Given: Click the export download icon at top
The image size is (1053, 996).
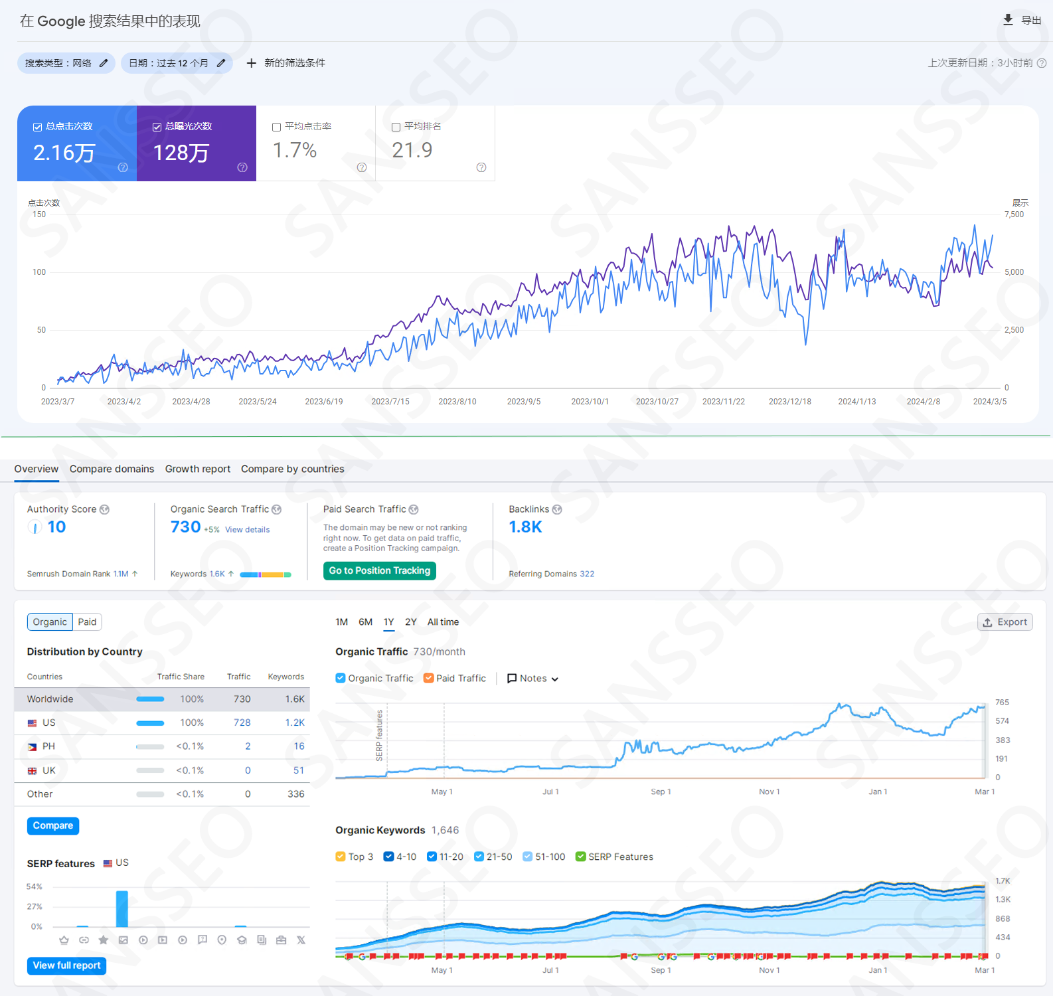Looking at the screenshot, I should pos(1008,20).
